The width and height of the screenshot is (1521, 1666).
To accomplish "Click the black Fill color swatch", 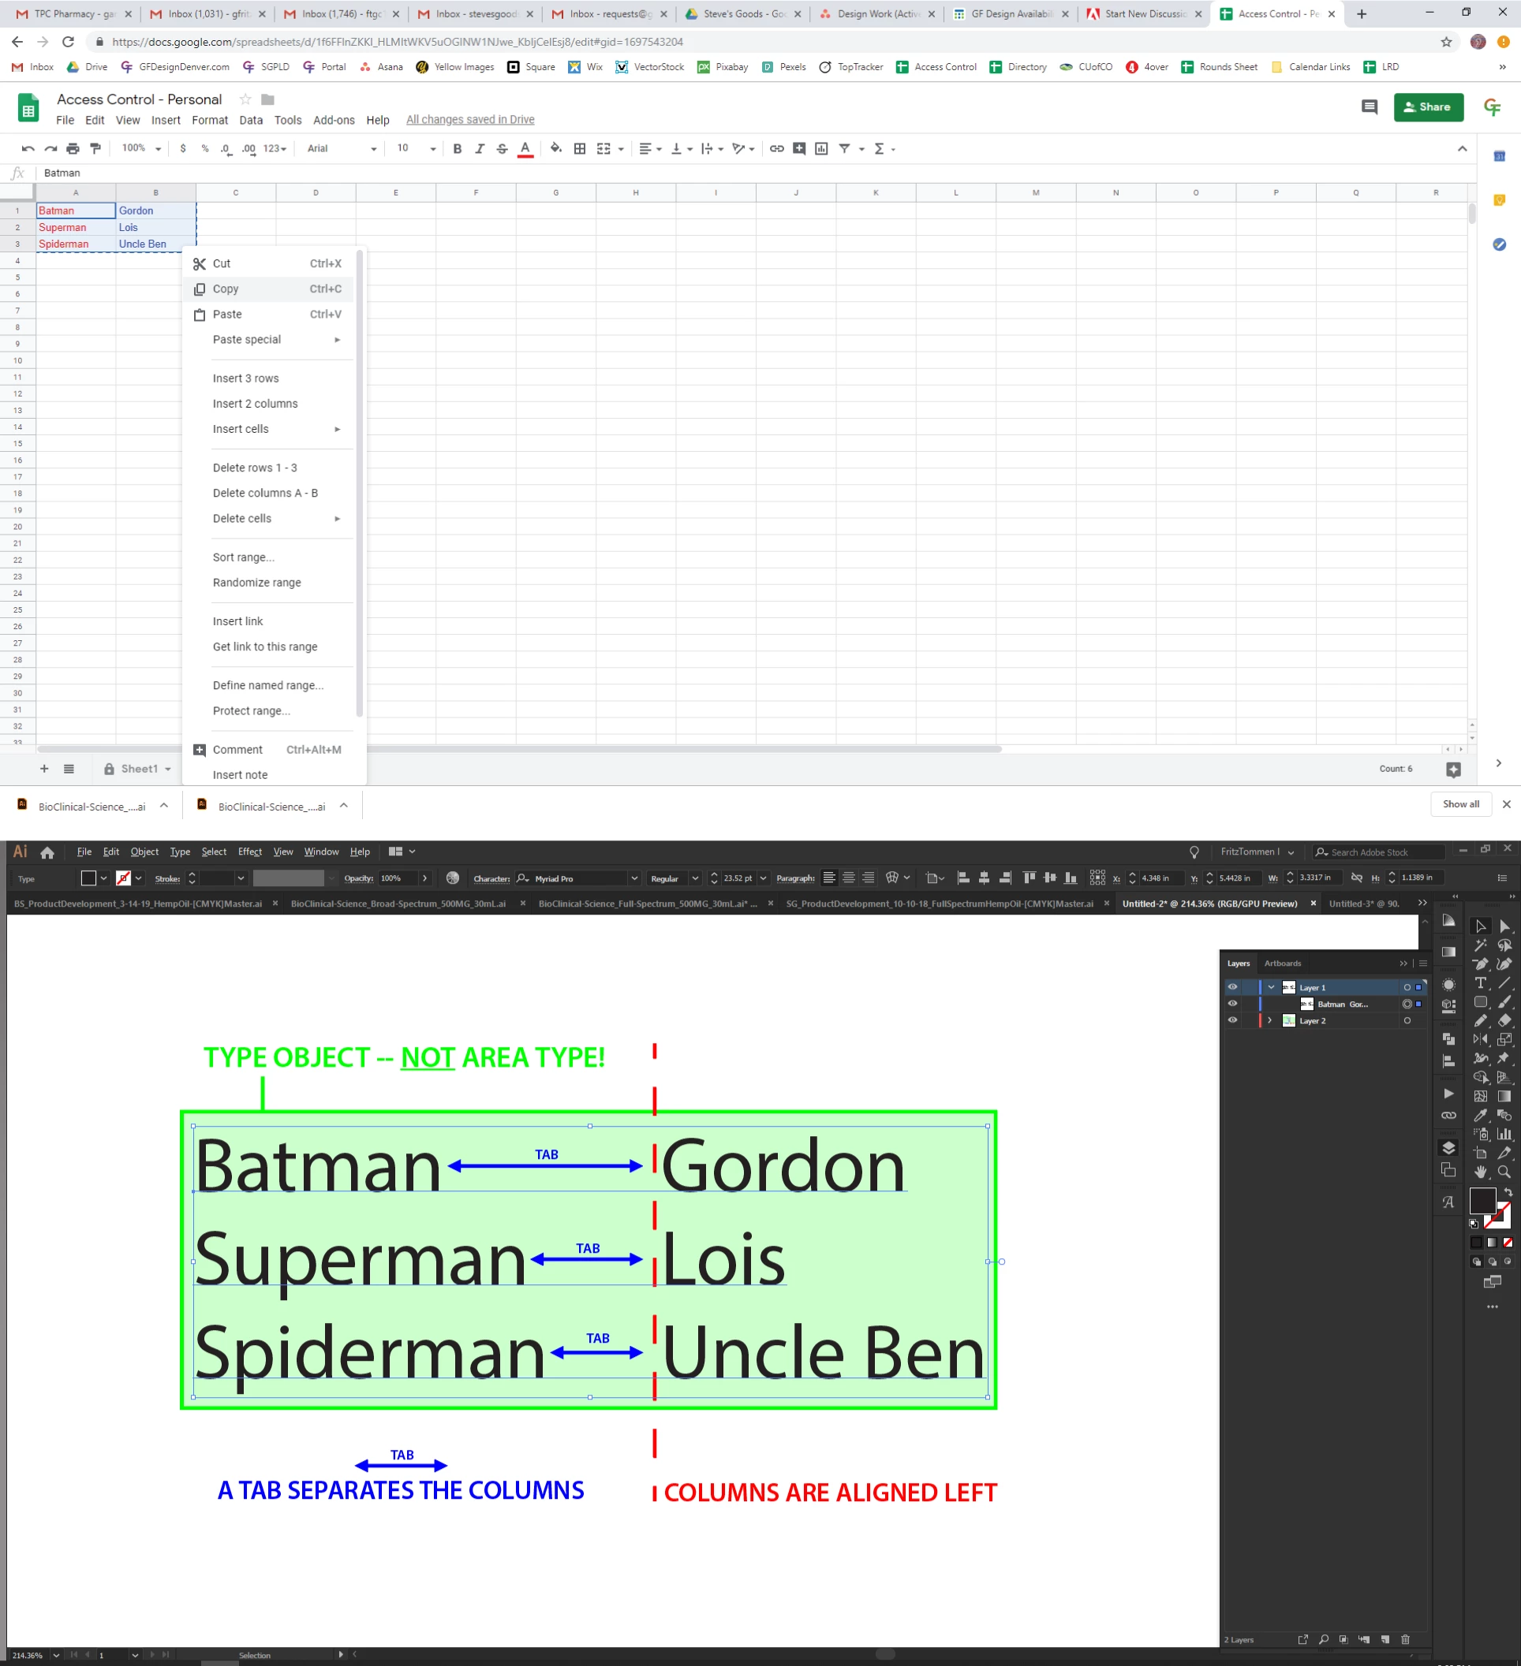I will [x=1482, y=1200].
